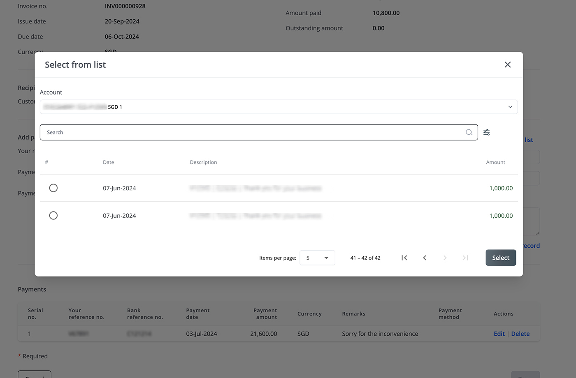Click the Select button

(x=501, y=258)
